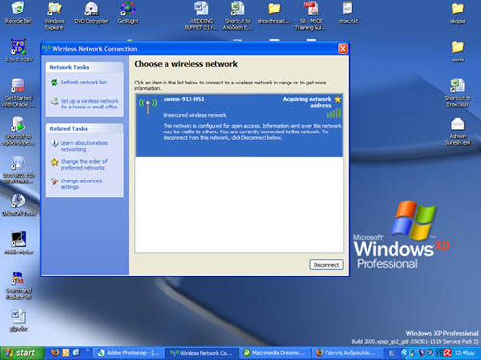Switch to the Firefox window taskbar button
This screenshot has width=481, height=360.
(348, 353)
